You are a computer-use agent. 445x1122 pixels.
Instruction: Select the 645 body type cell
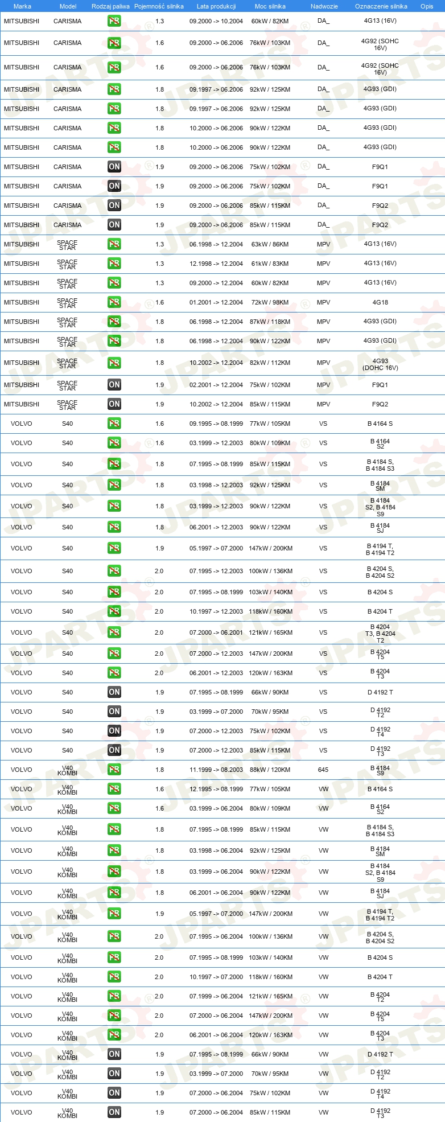[x=323, y=770]
